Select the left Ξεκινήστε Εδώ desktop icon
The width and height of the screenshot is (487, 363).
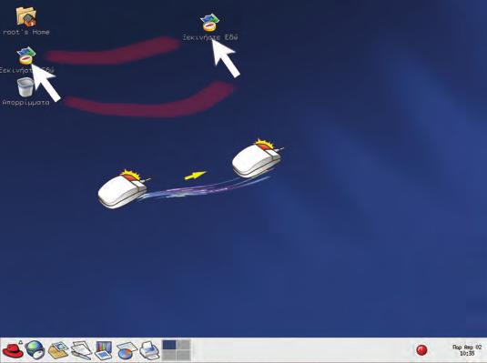26,55
